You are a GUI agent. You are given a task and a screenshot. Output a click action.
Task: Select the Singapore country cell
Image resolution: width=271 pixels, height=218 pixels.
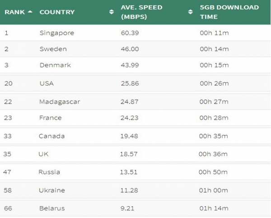pos(56,33)
